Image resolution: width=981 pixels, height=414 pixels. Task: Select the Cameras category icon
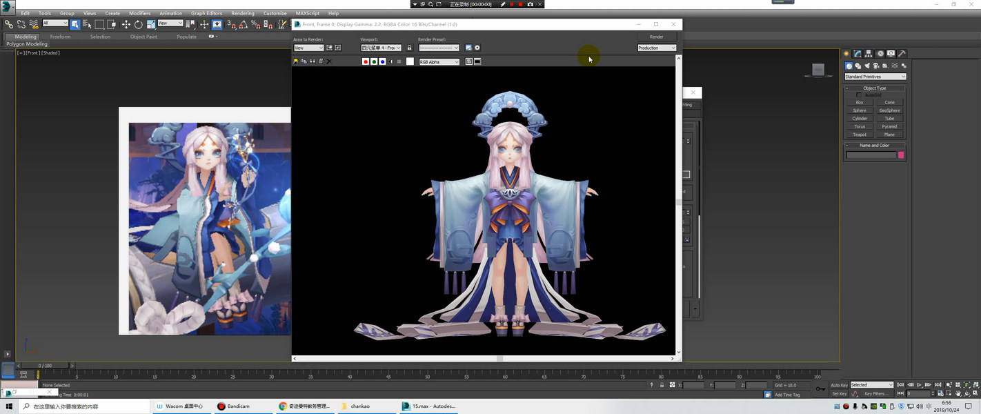coord(876,66)
